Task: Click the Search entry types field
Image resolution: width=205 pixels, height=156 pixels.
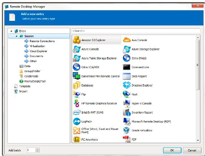Action: (136, 31)
